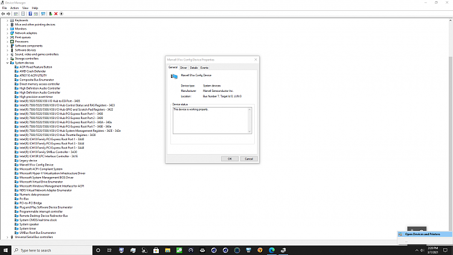
Task: Click the device icon in Properties dialog
Action: pos(174,76)
